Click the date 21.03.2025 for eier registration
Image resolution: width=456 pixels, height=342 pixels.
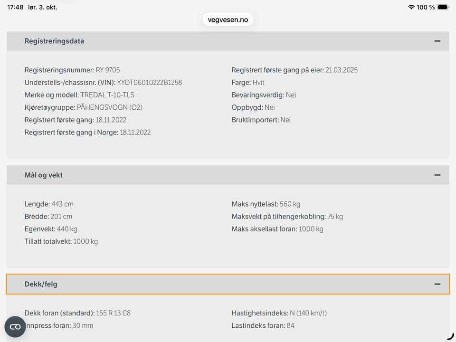[342, 70]
